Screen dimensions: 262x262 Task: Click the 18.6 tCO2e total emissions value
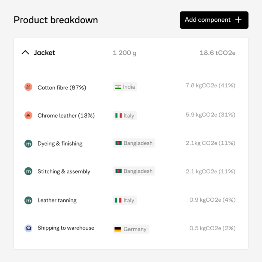[x=217, y=53]
